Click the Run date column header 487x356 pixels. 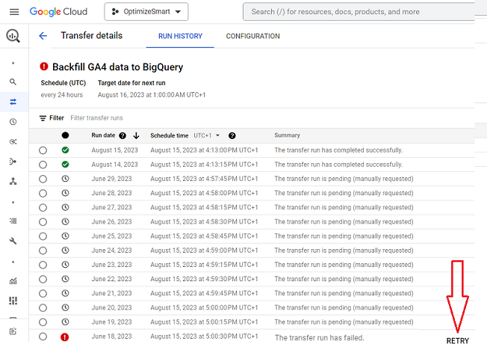click(x=103, y=135)
